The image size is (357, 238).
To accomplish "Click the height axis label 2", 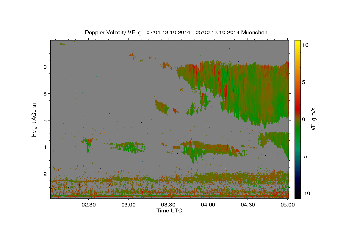I will 45,174.
